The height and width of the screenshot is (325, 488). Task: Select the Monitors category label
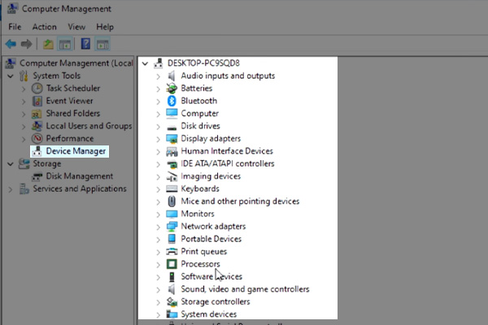198,214
